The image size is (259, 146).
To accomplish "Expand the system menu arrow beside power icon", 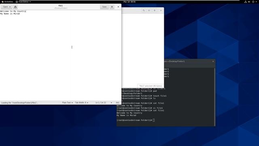I will coord(256,2).
